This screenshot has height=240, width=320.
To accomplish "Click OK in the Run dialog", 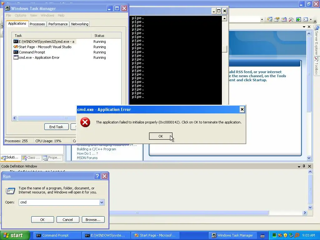I will tap(42, 220).
